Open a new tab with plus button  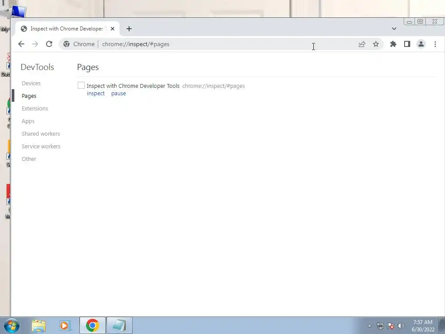(x=129, y=29)
